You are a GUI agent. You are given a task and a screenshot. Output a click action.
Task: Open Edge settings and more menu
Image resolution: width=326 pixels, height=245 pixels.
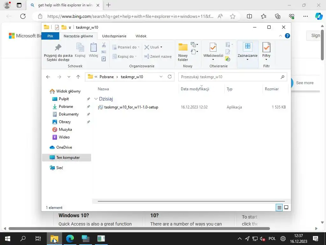click(305, 16)
